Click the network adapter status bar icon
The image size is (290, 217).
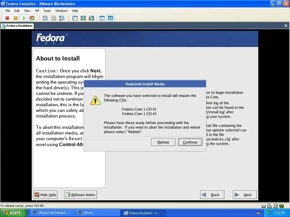pos(282,206)
